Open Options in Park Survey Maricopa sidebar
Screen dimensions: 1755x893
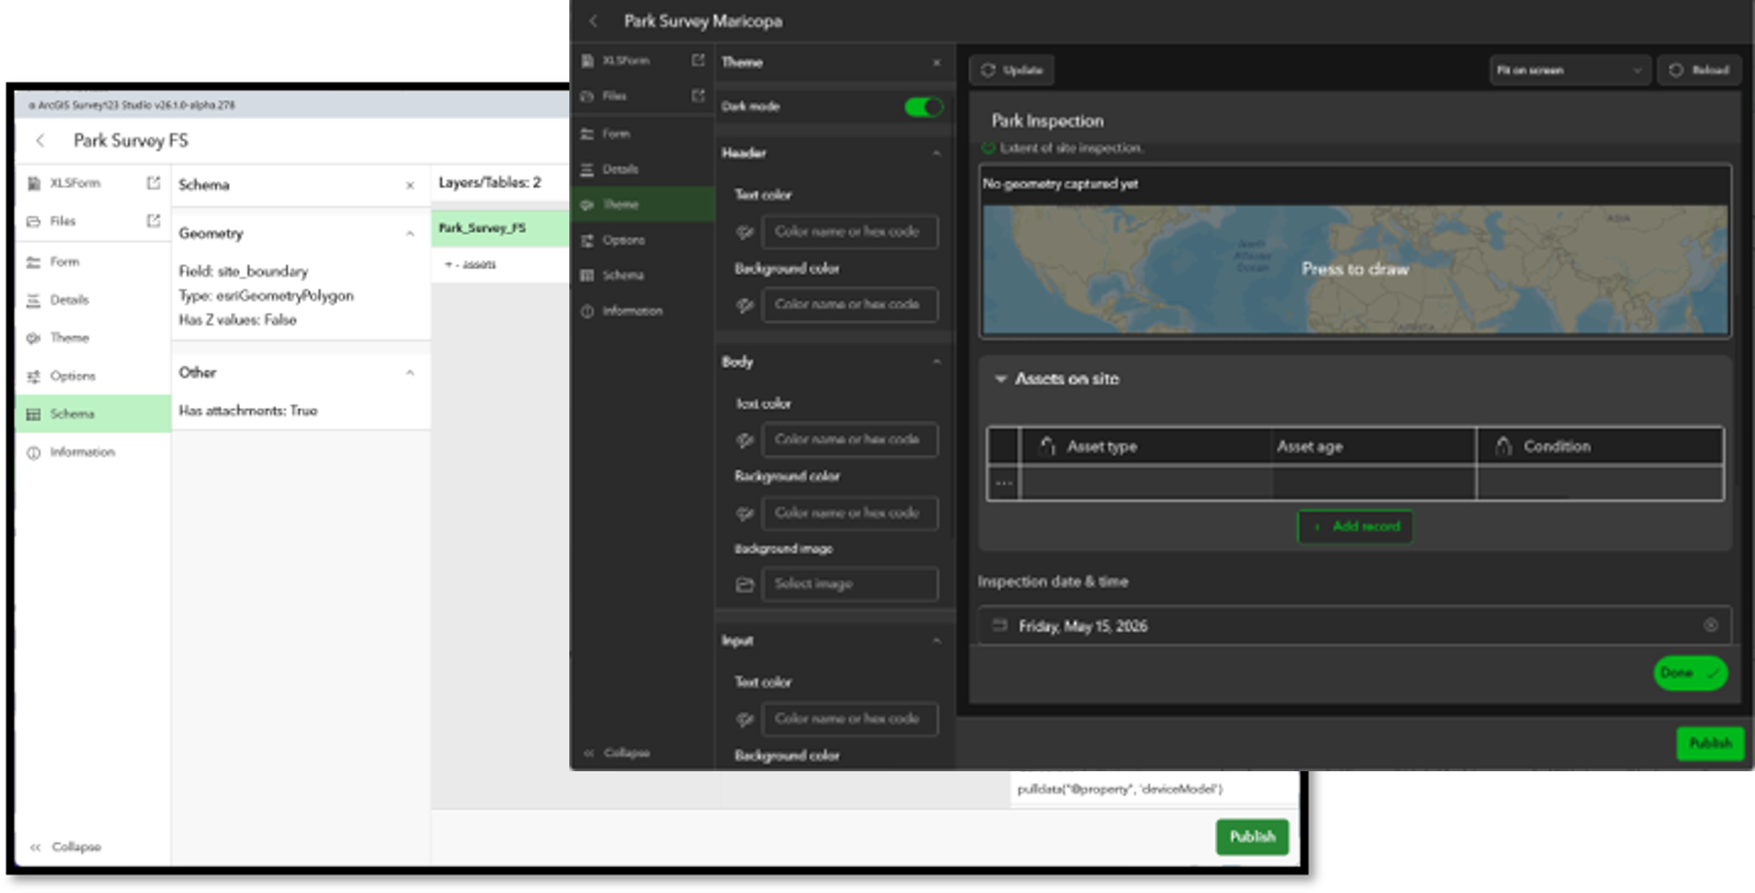point(643,240)
